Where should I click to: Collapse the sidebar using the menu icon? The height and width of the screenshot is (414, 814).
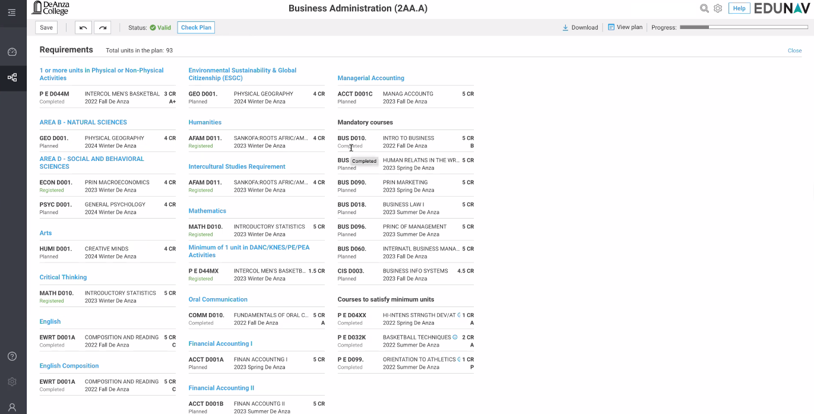coord(12,12)
